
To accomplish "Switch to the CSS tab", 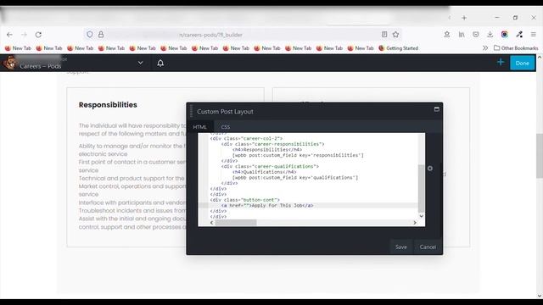I will [226, 127].
